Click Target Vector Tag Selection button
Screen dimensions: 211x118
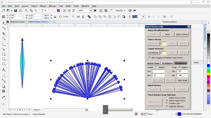click(153, 53)
